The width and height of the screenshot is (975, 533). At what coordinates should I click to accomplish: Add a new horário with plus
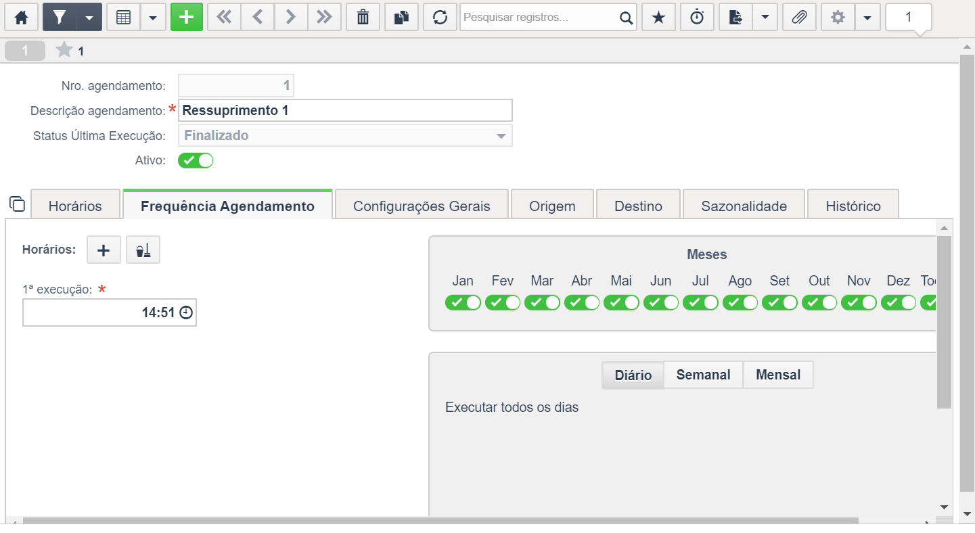click(x=104, y=250)
